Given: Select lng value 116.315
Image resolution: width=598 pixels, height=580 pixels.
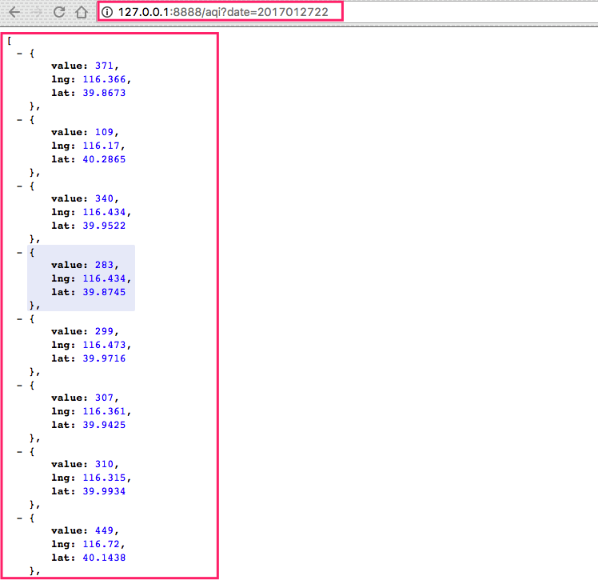Looking at the screenshot, I should point(104,478).
